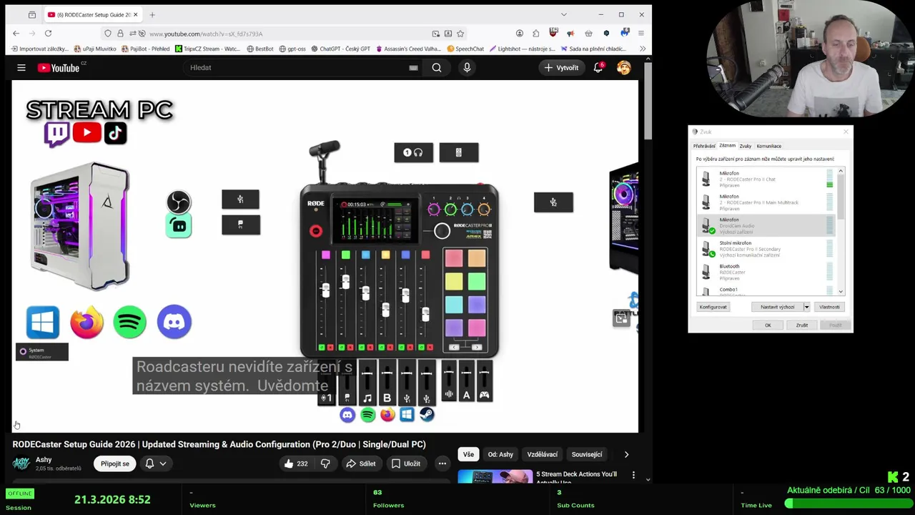The image size is (915, 515).
Task: Open a new browser tab
Action: tap(152, 14)
